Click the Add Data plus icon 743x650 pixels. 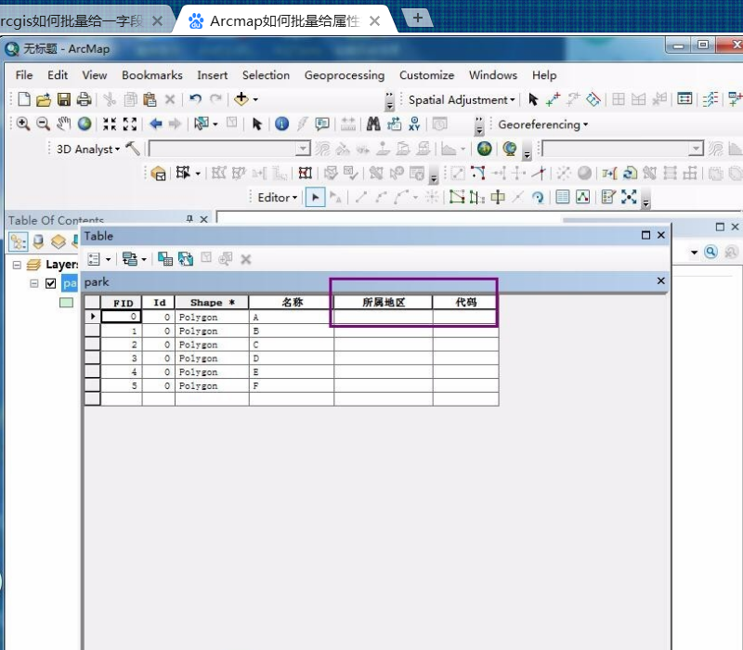point(241,99)
